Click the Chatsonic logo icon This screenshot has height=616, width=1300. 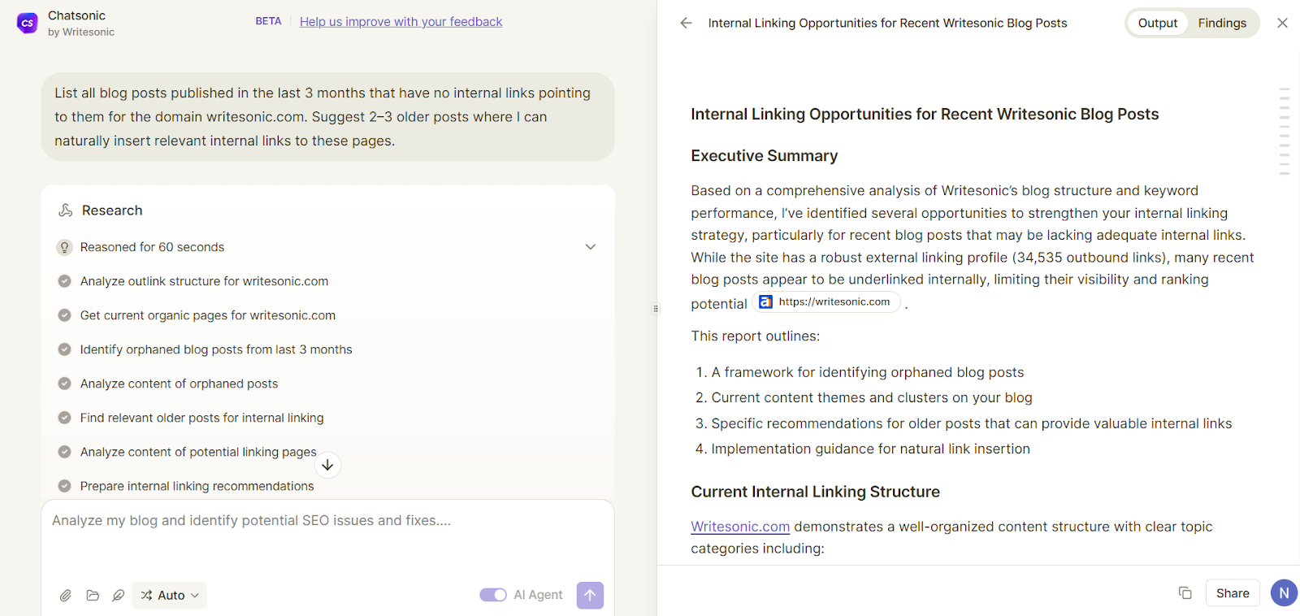[x=27, y=24]
